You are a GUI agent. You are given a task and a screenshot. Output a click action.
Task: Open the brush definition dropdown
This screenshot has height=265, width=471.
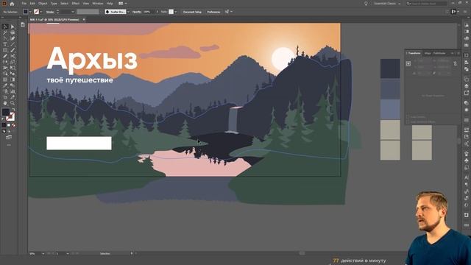point(128,12)
